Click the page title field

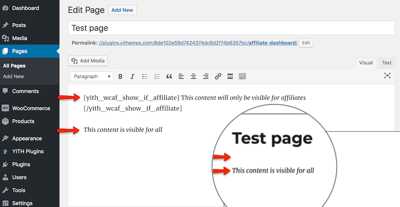(231, 28)
